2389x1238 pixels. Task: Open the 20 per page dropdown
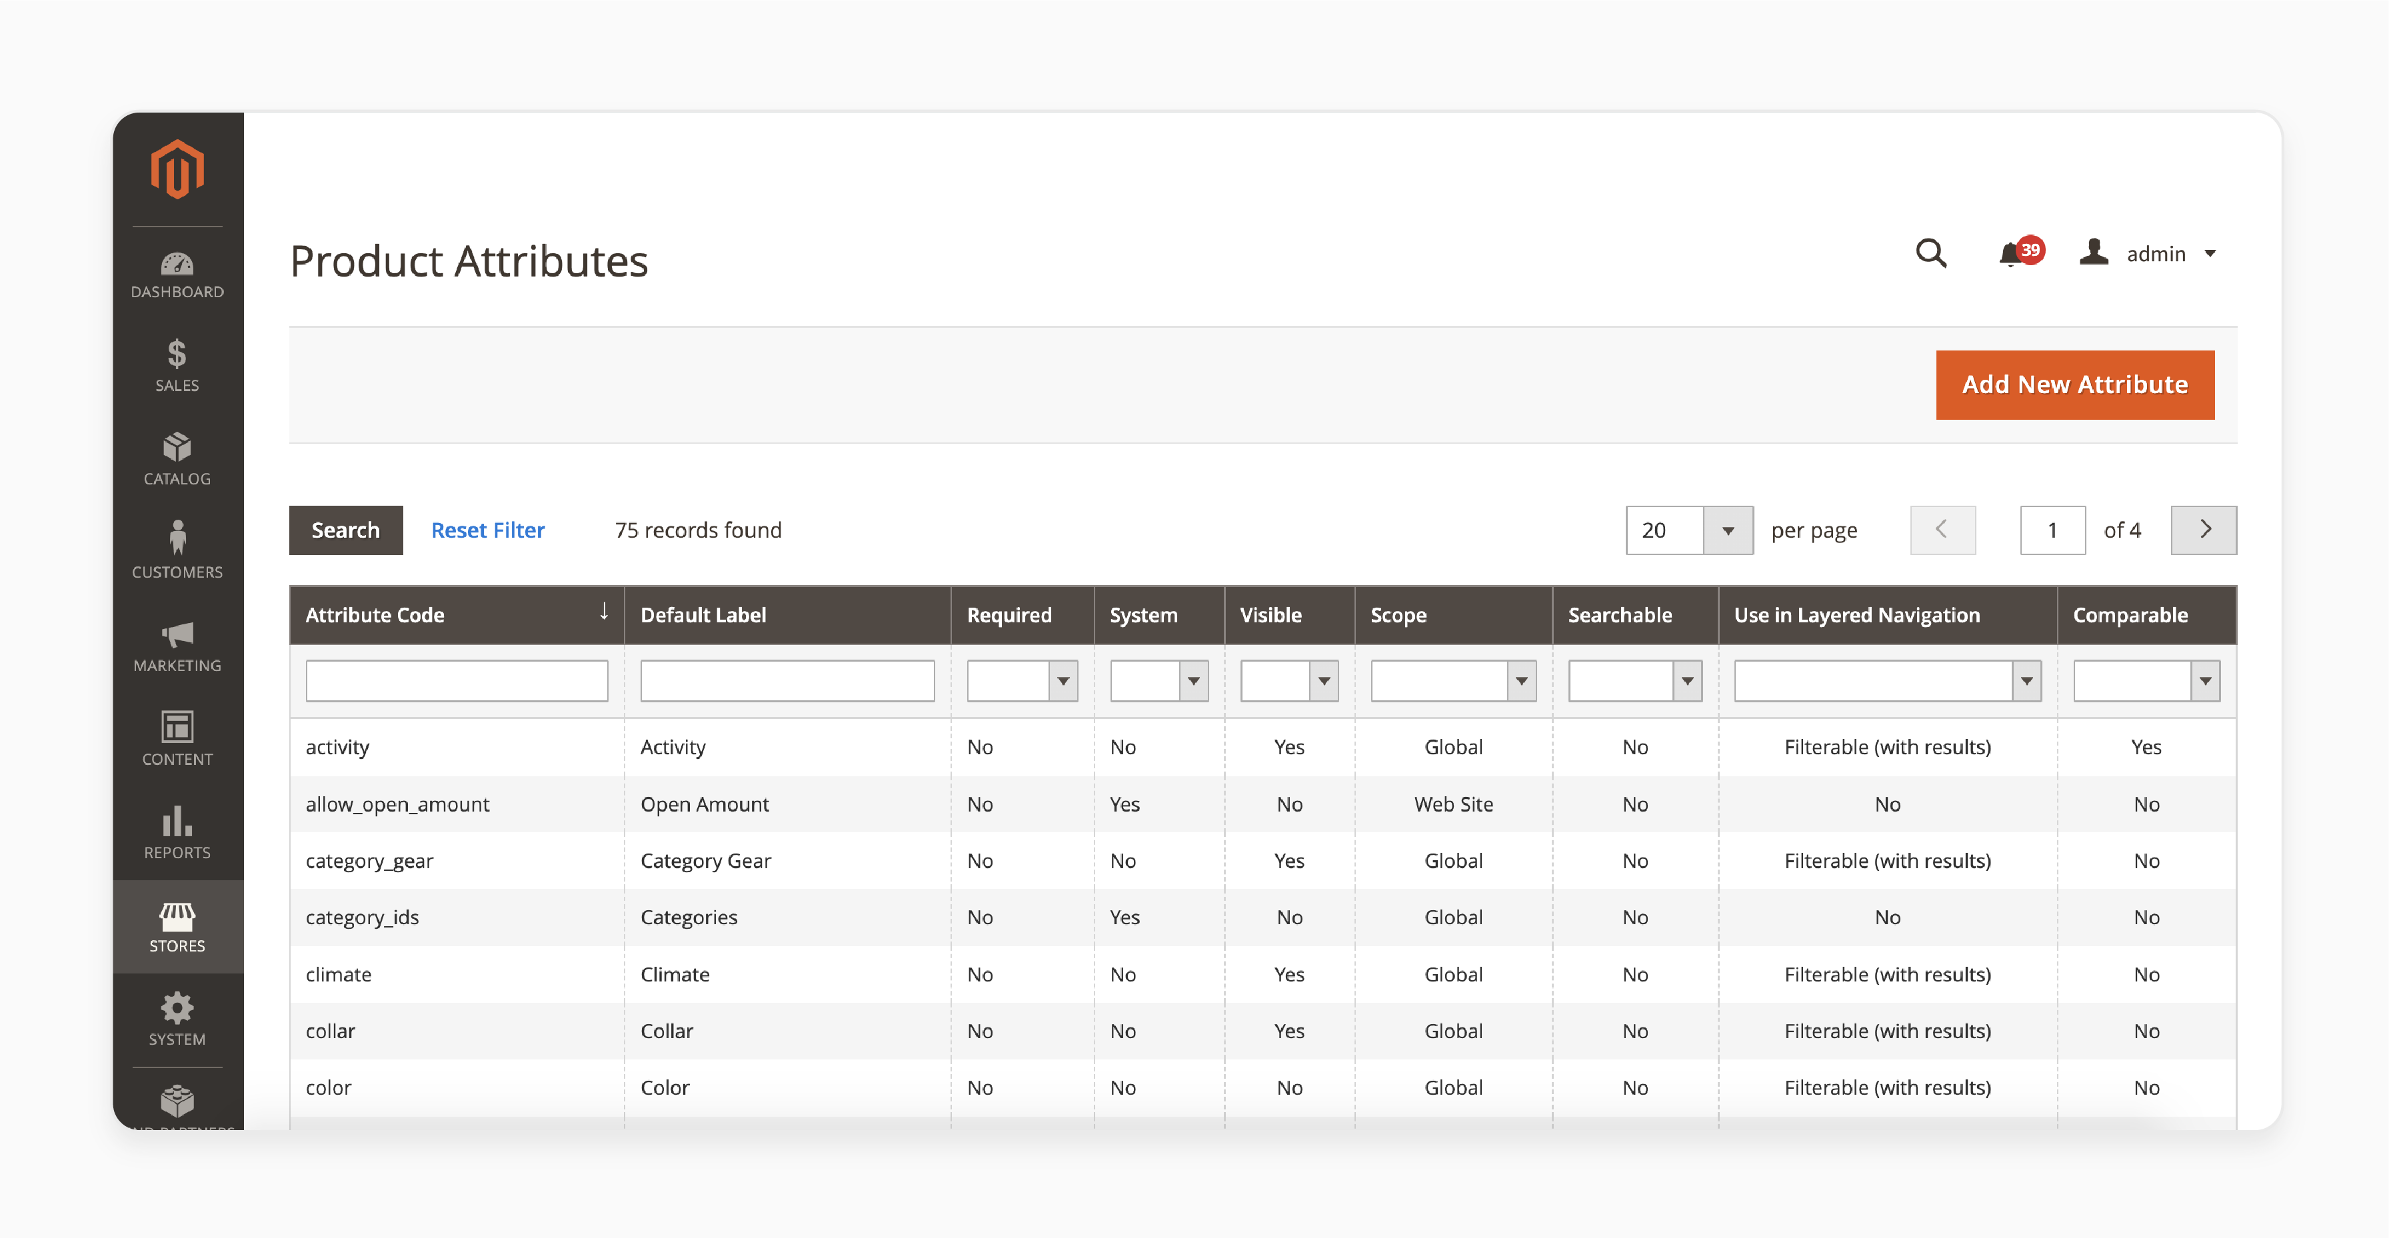point(1689,530)
